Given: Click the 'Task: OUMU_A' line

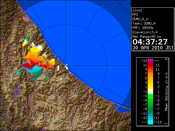Looking at the screenshot, I should pos(144,23).
